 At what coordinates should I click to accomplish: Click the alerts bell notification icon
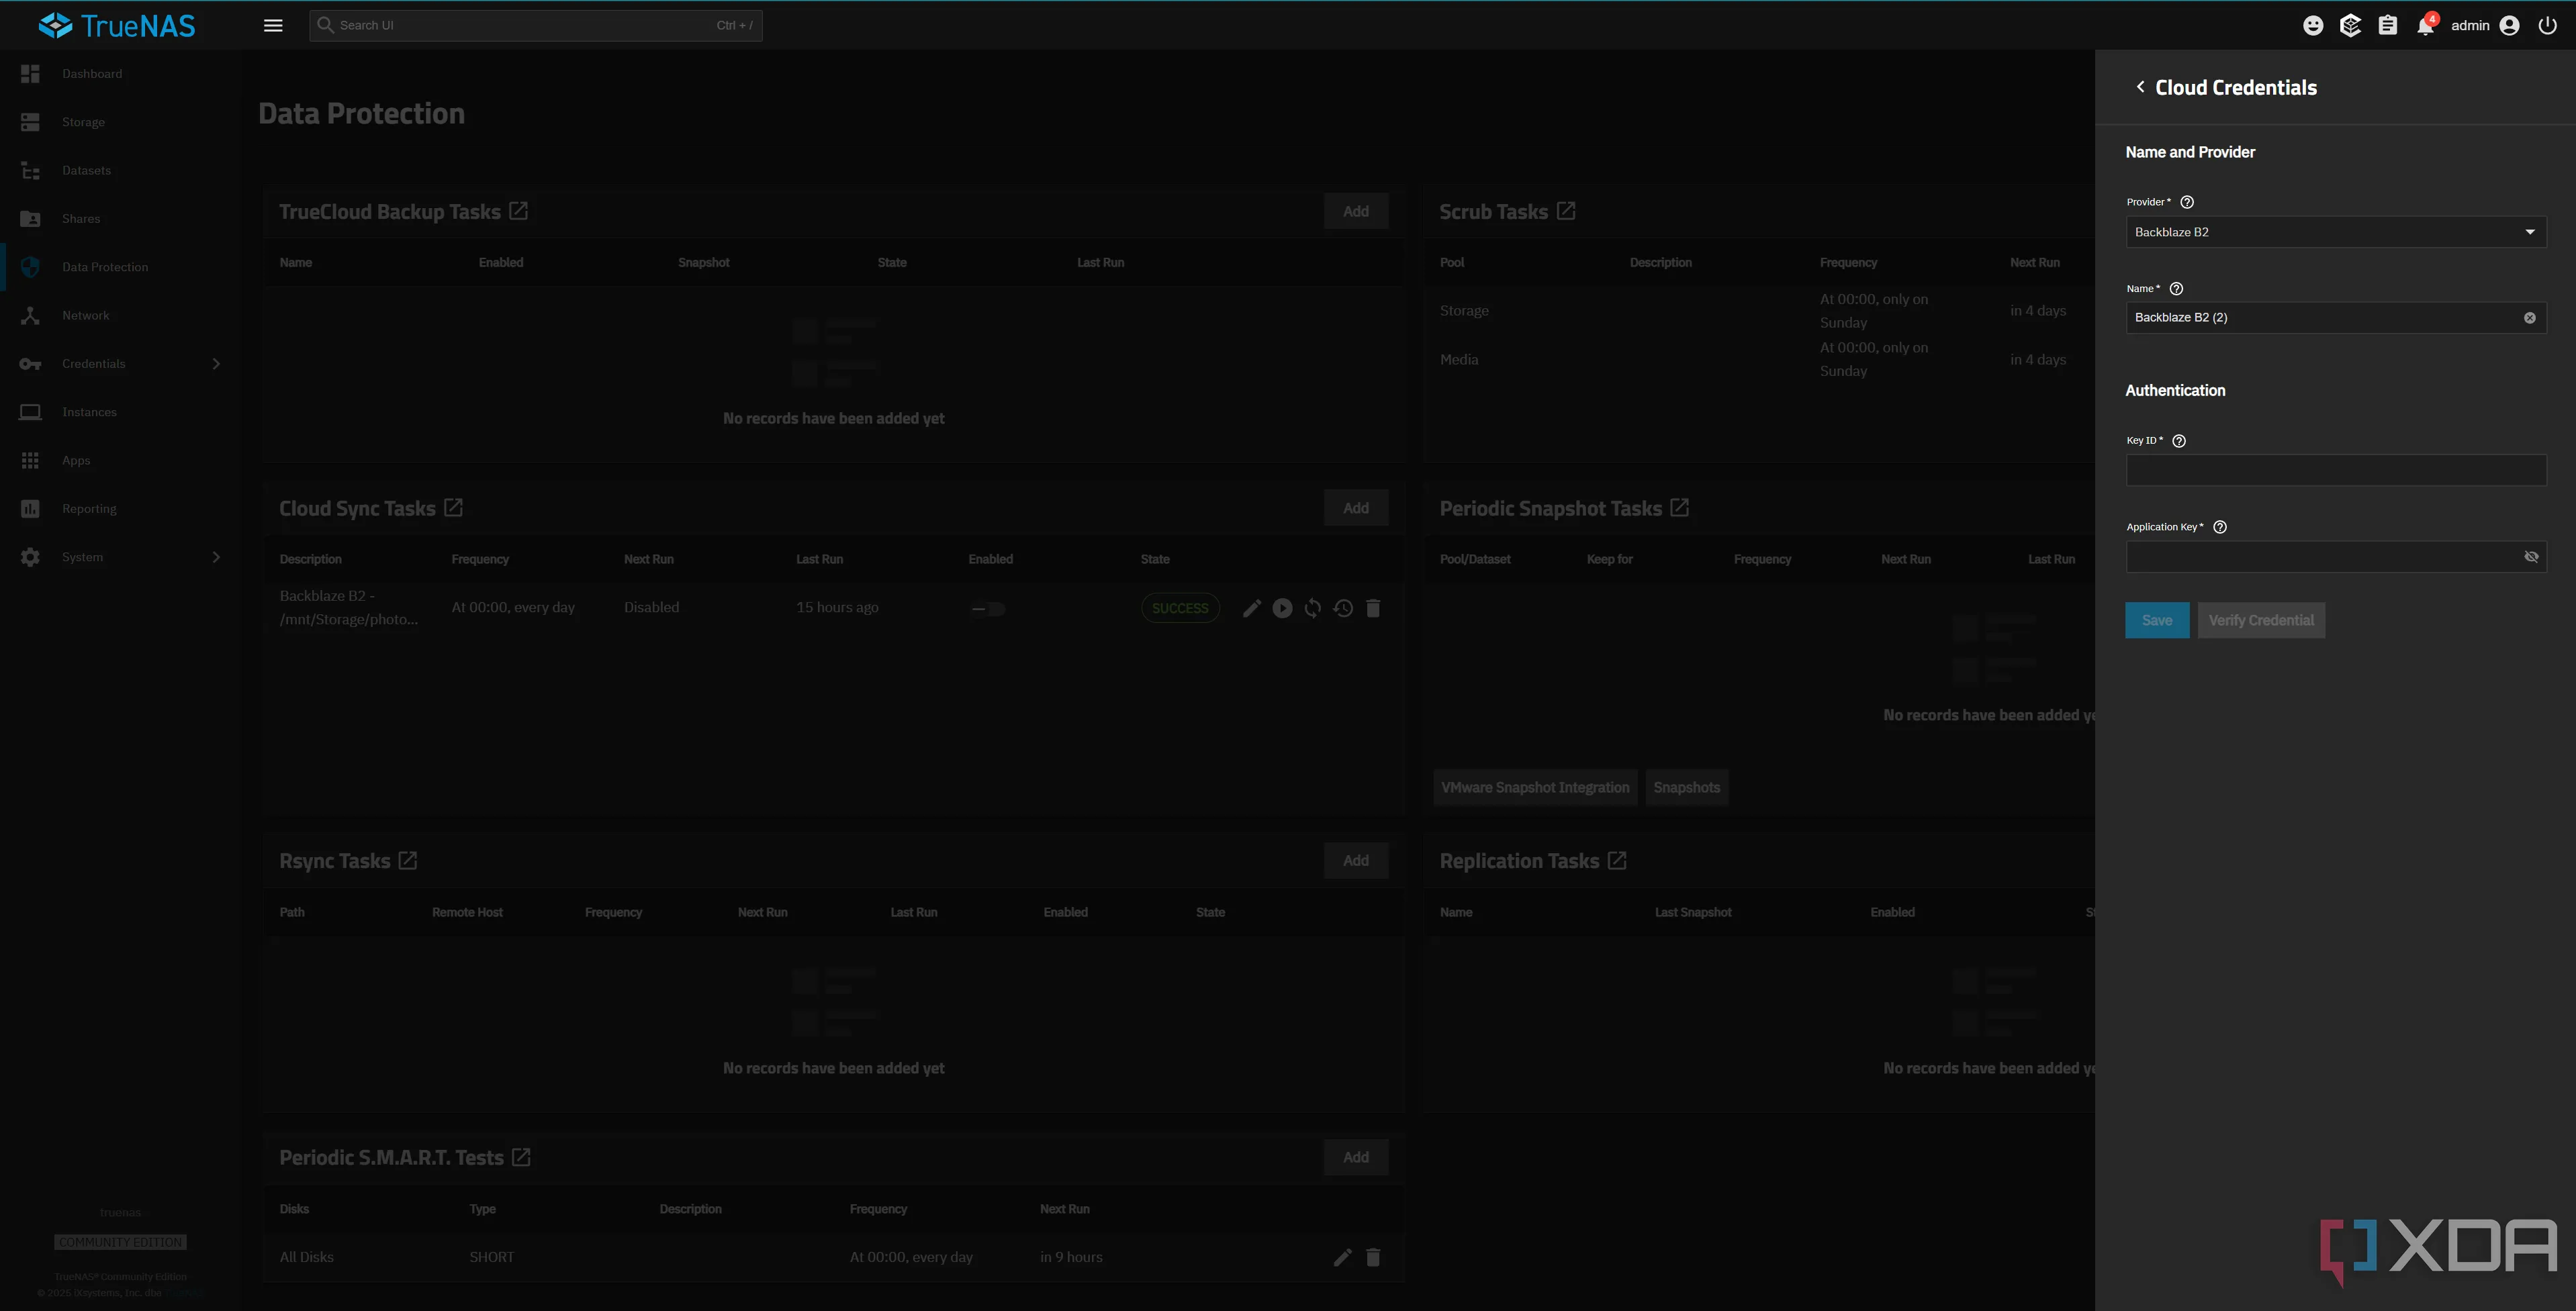[x=2424, y=26]
